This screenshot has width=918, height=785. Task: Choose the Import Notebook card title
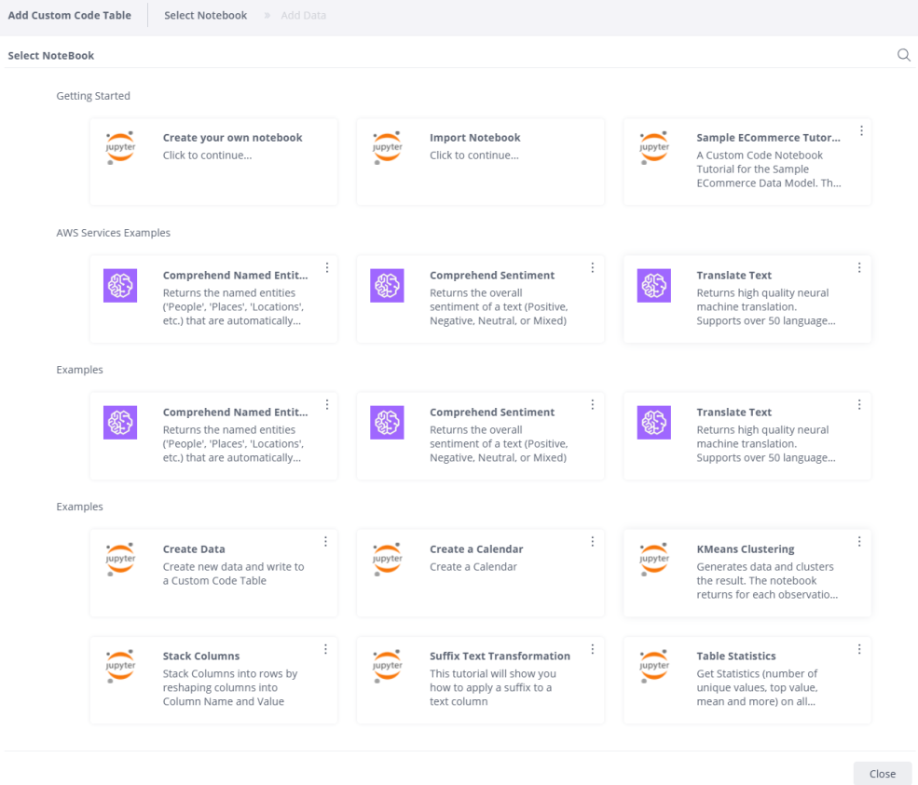[474, 138]
